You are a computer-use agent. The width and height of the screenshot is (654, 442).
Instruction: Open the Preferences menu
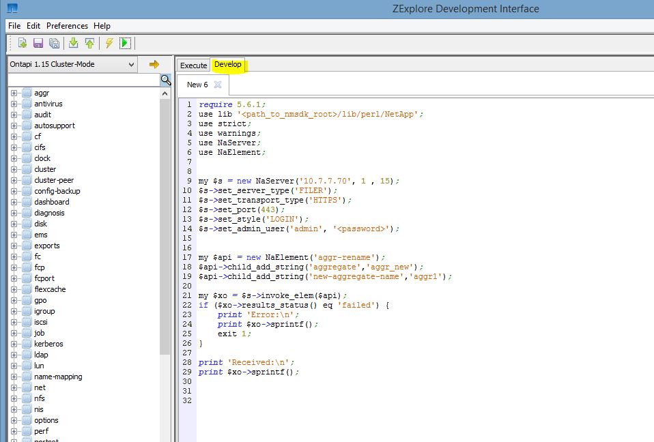pyautogui.click(x=67, y=25)
